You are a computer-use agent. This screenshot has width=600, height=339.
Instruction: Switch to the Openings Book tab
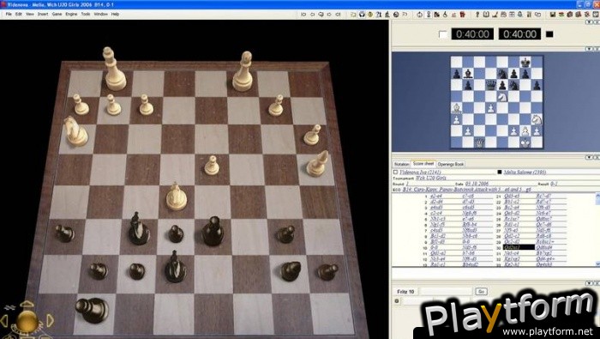click(451, 164)
